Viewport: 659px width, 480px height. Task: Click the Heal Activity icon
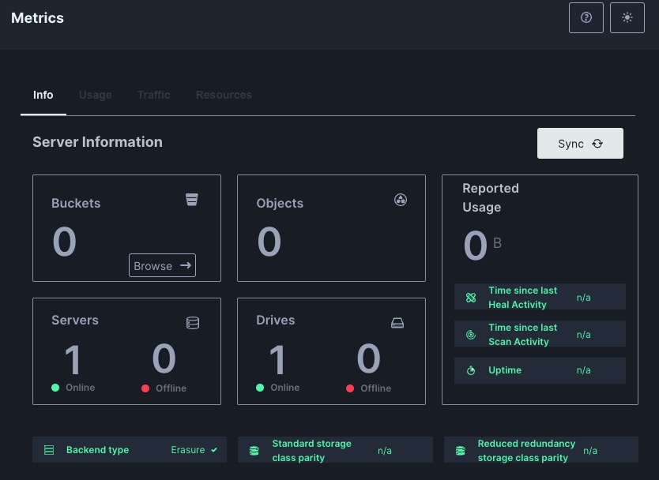click(471, 297)
